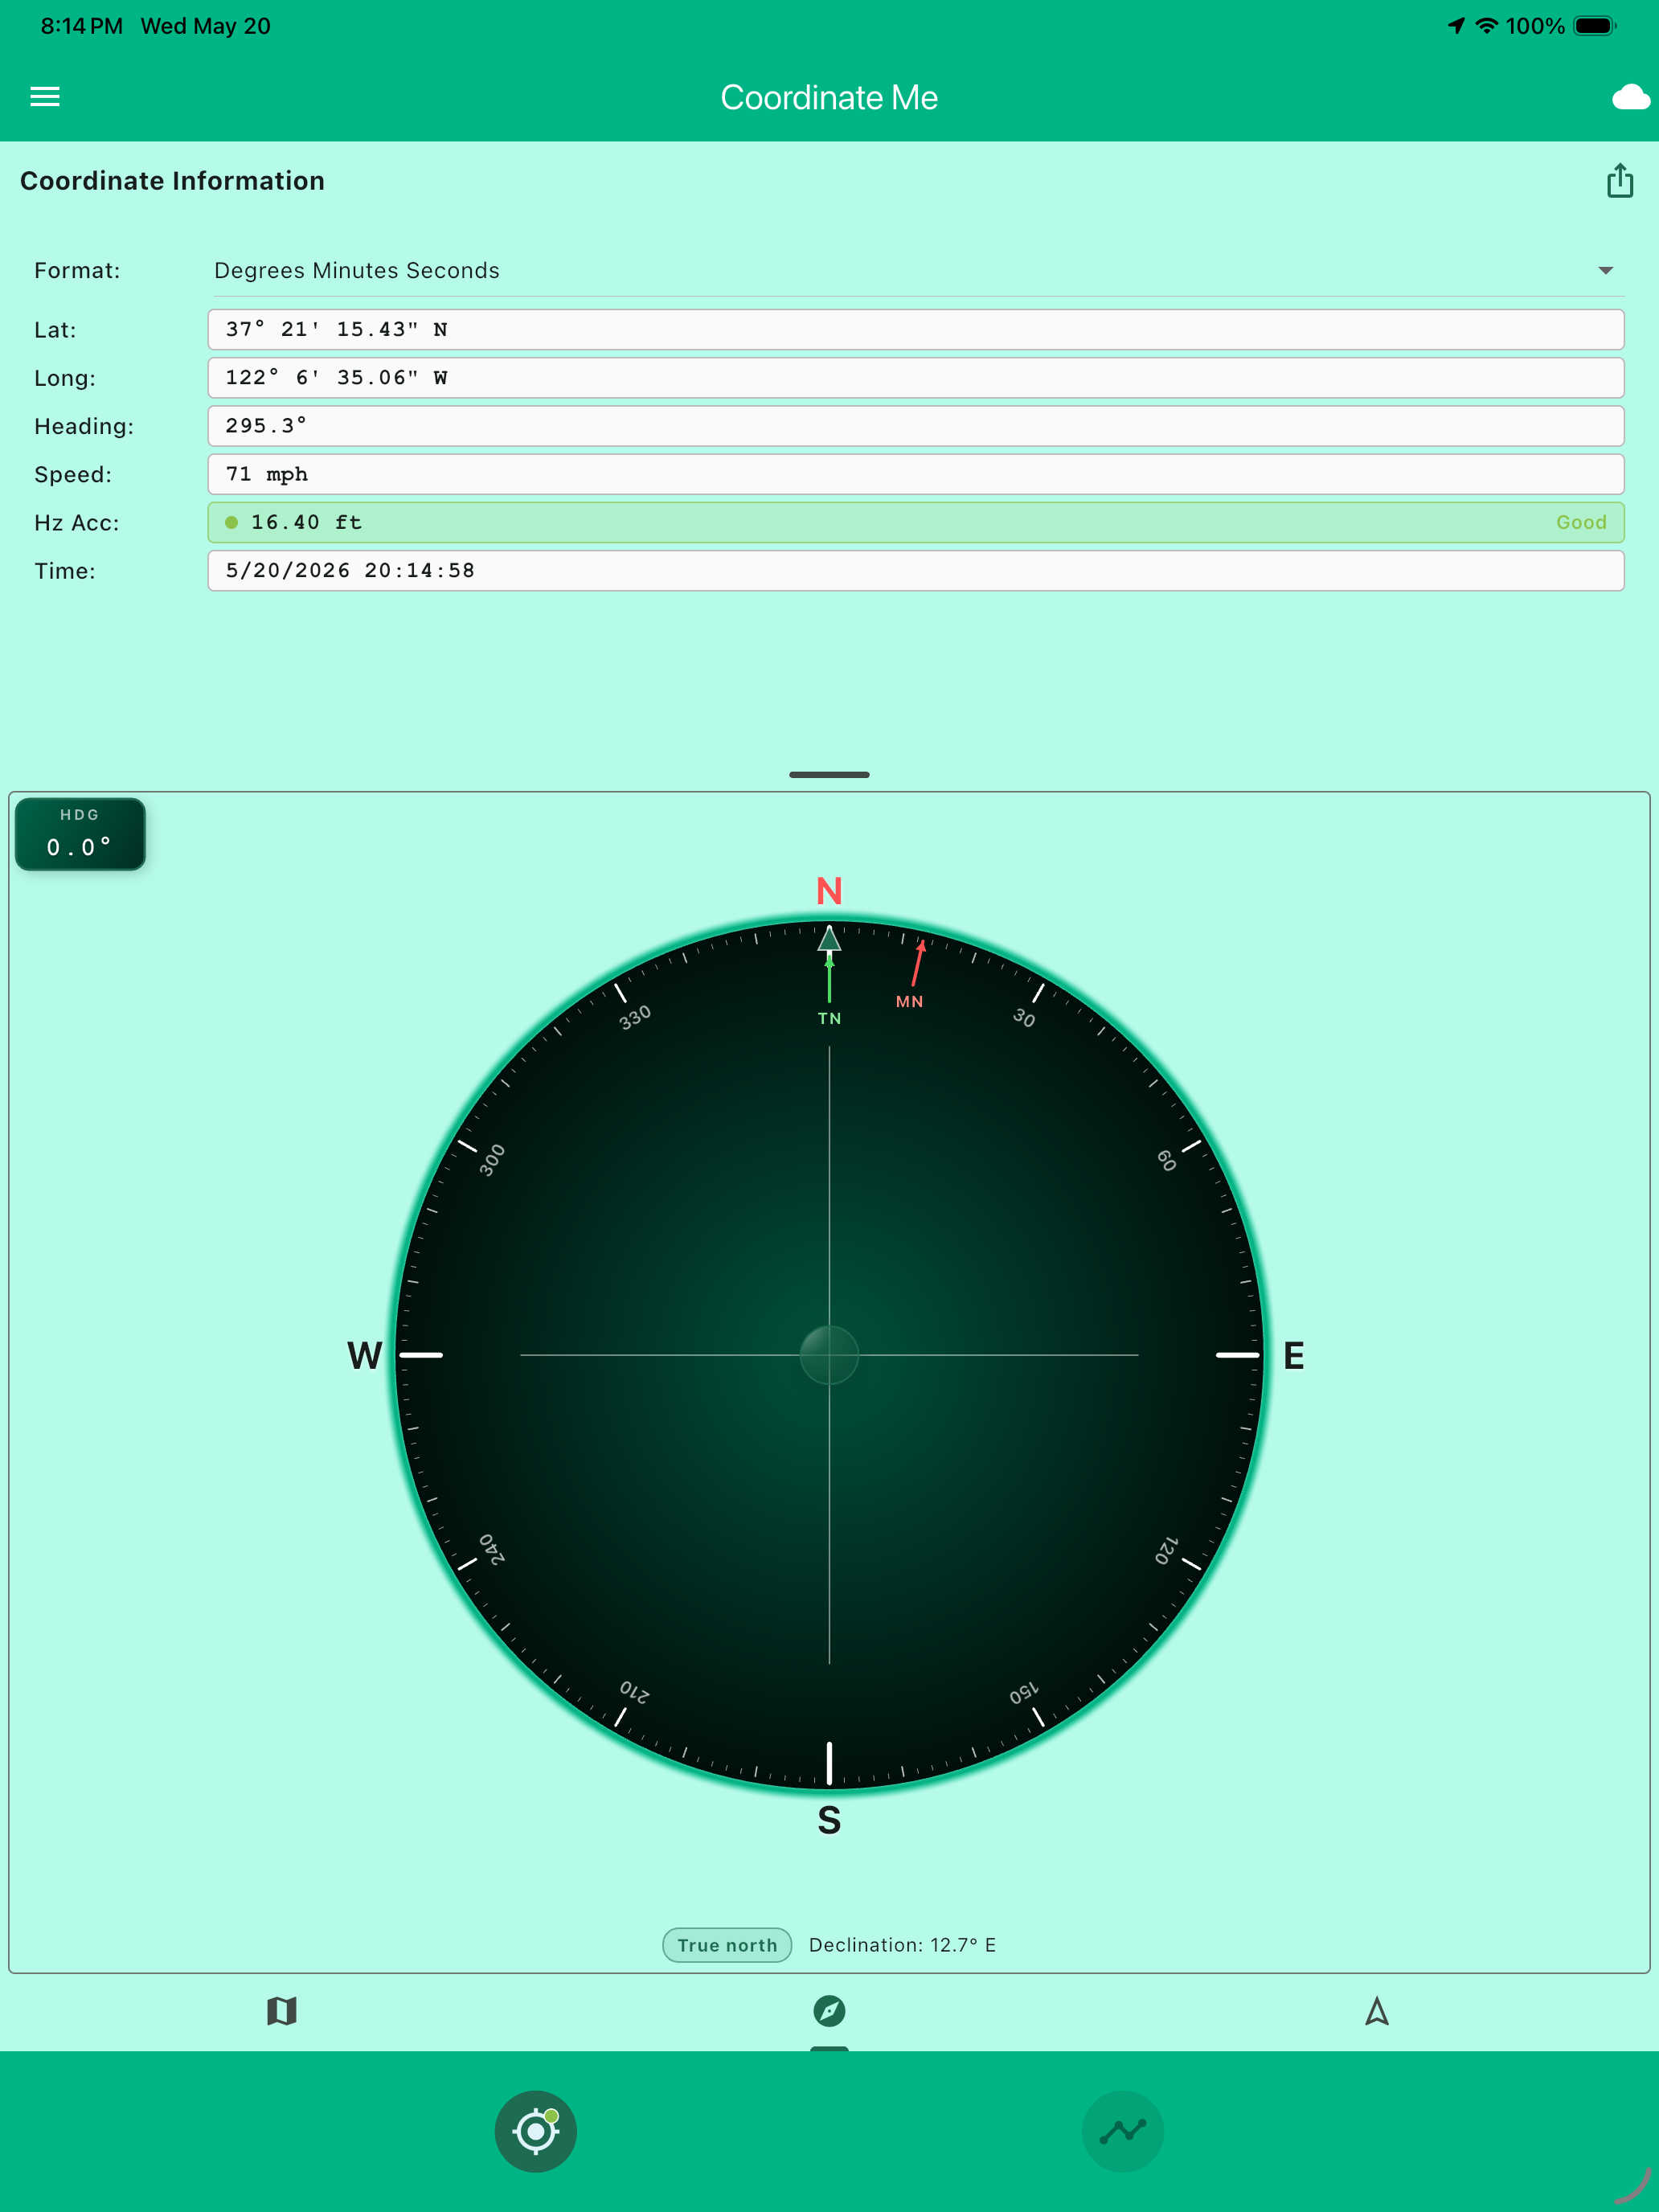Image resolution: width=1659 pixels, height=2212 pixels.
Task: Tap the HDG 0.0° heading badge
Action: [x=80, y=833]
